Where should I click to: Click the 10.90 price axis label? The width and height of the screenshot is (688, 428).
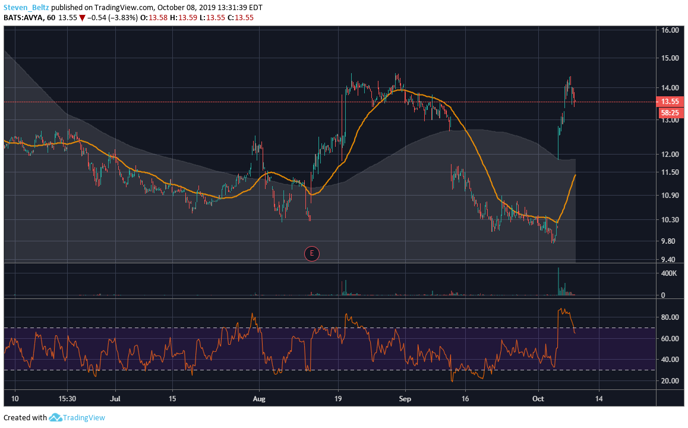[670, 196]
